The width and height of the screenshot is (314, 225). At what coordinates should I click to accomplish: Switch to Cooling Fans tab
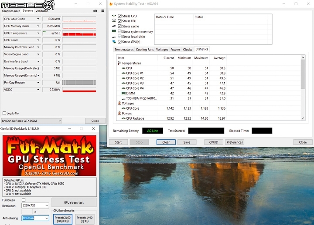(145, 50)
